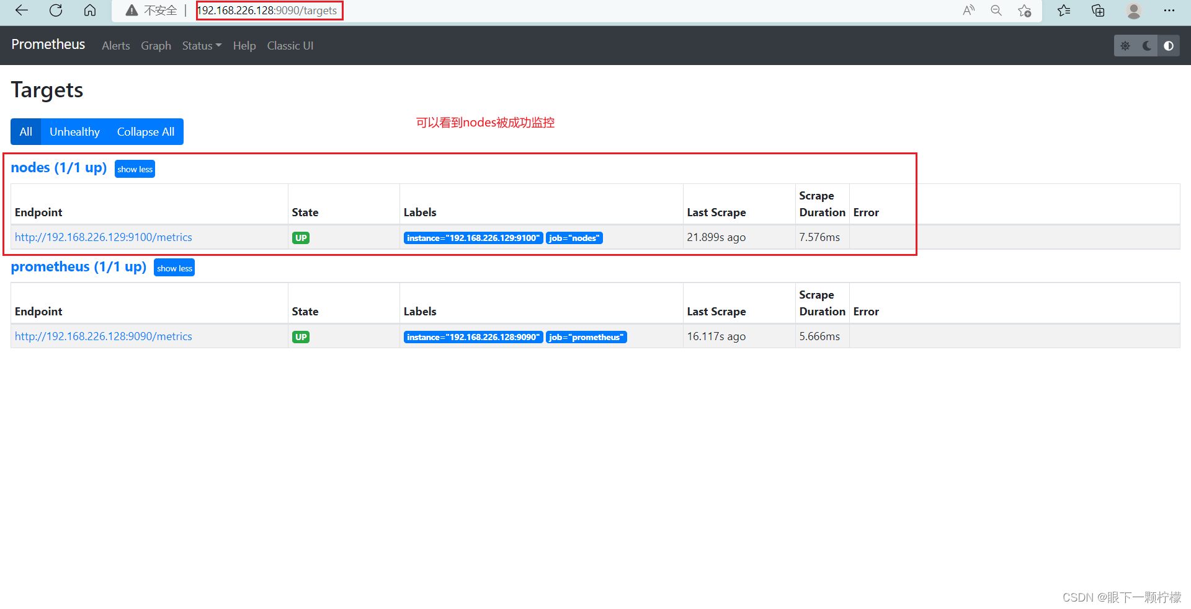Open the Alerts page
Viewport: 1191px width, 609px height.
pyautogui.click(x=116, y=46)
